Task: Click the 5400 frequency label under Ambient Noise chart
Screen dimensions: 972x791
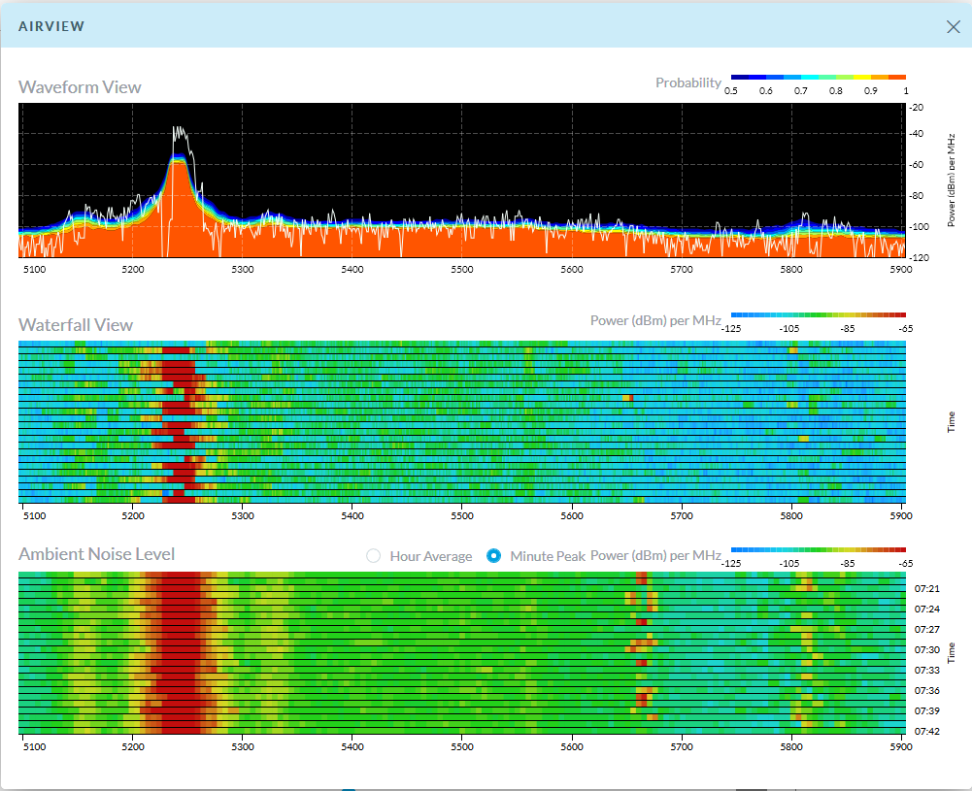Action: 352,747
